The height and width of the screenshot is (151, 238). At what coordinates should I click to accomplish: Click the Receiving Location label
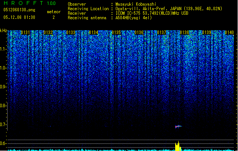pos(88,9)
